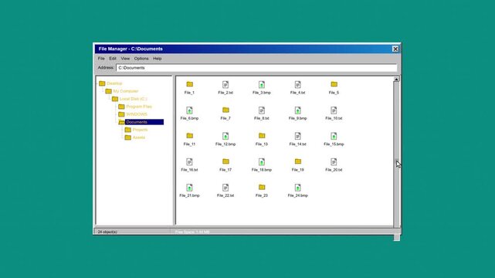This screenshot has width=495, height=278.
Task: Open the Help menu
Action: pyautogui.click(x=158, y=59)
